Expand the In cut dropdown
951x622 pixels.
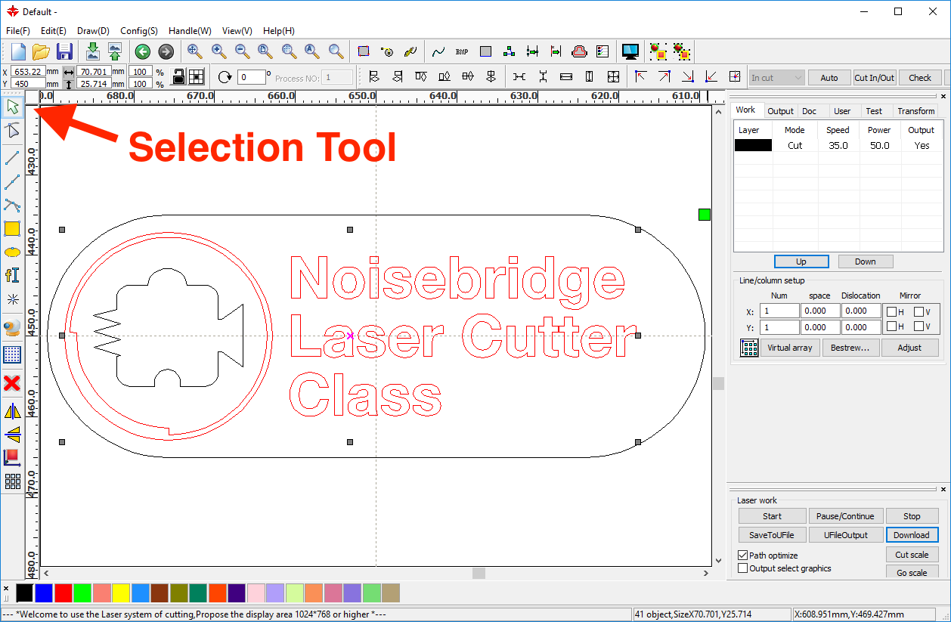click(776, 78)
